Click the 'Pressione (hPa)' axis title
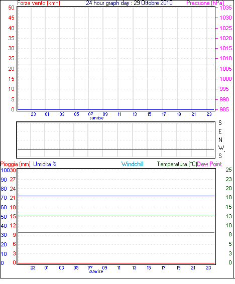The height and width of the screenshot is (284, 235). click(x=205, y=3)
